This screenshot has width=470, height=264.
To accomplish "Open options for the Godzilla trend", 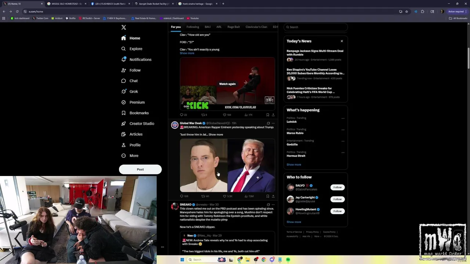I will (343, 141).
